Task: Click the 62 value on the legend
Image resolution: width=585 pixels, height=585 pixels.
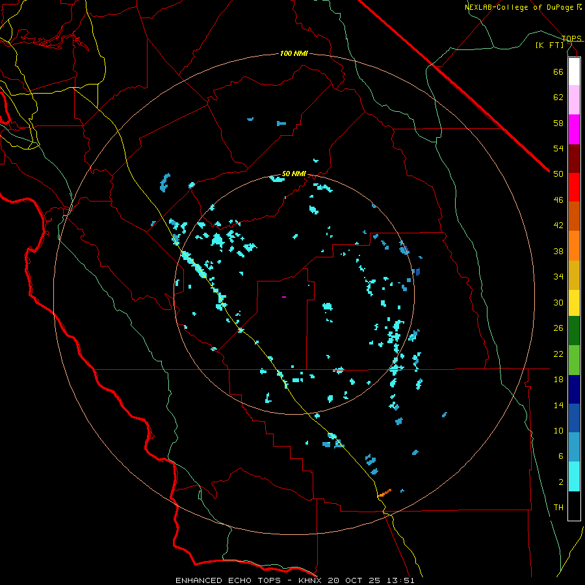Action: click(x=558, y=97)
